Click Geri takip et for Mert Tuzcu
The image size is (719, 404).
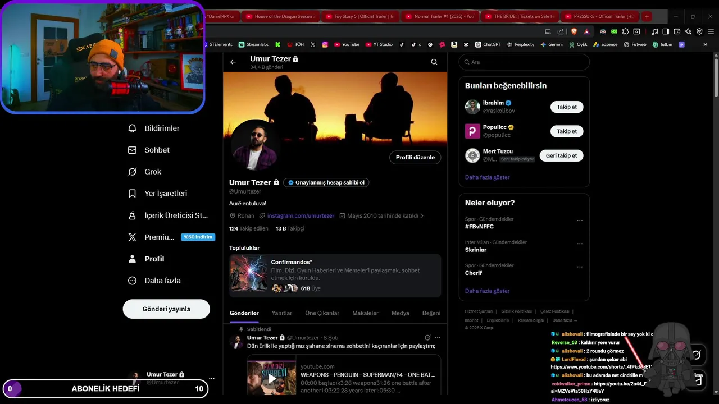pyautogui.click(x=561, y=155)
